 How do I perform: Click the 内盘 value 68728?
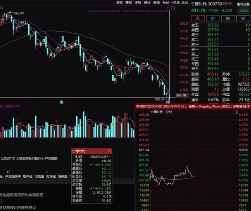(244, 94)
